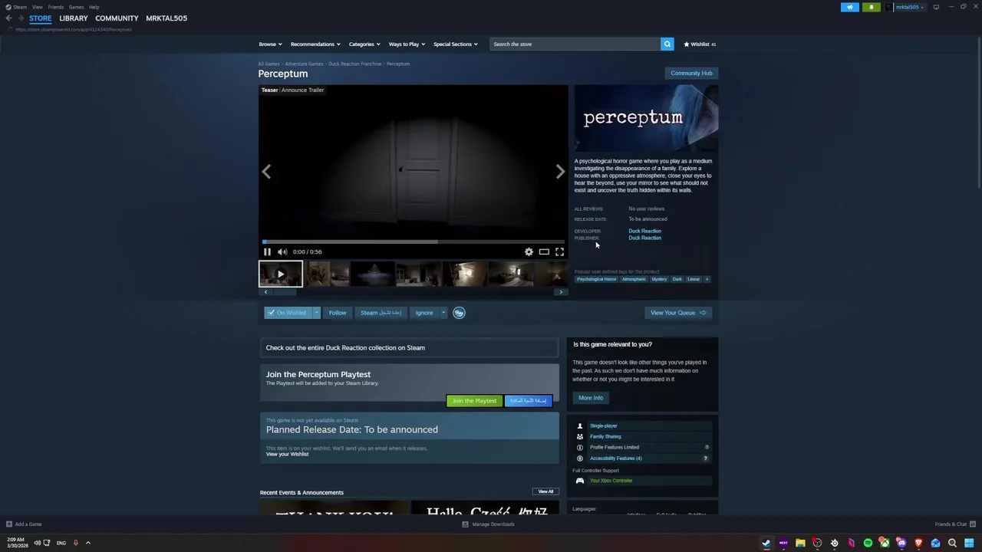The width and height of the screenshot is (982, 552).
Task: Open File Explorer from taskbar
Action: (800, 543)
